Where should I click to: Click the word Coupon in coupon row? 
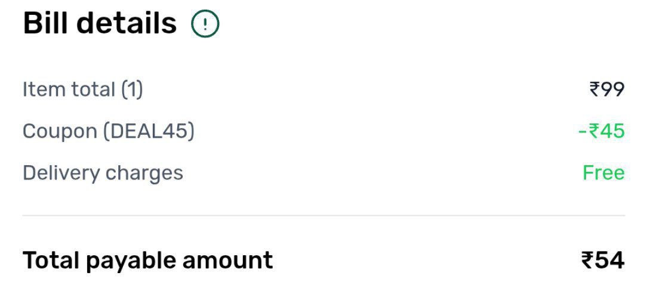click(x=59, y=131)
